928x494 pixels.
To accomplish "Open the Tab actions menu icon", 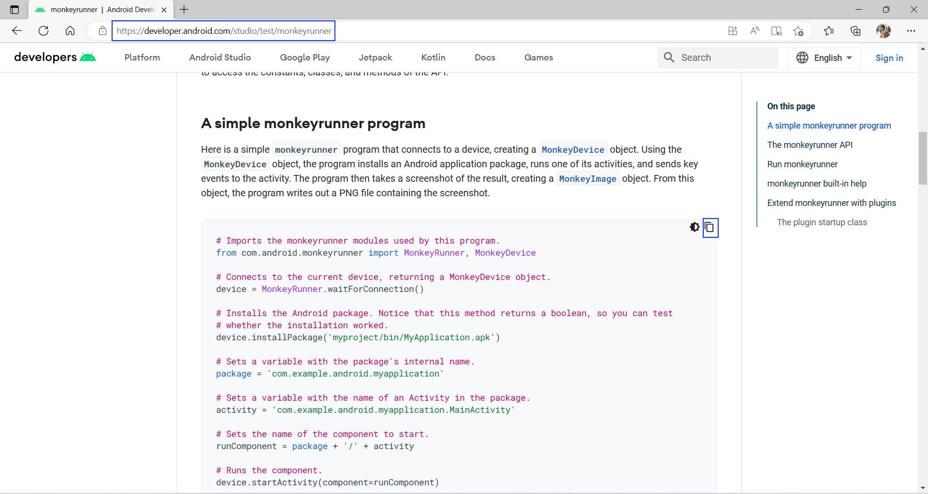I will click(x=14, y=9).
